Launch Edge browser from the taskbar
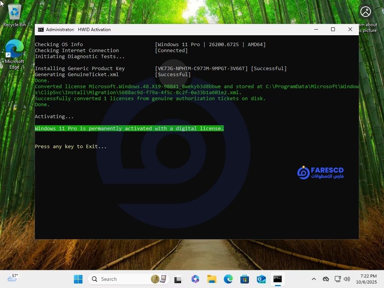The image size is (384, 288). tap(228, 279)
